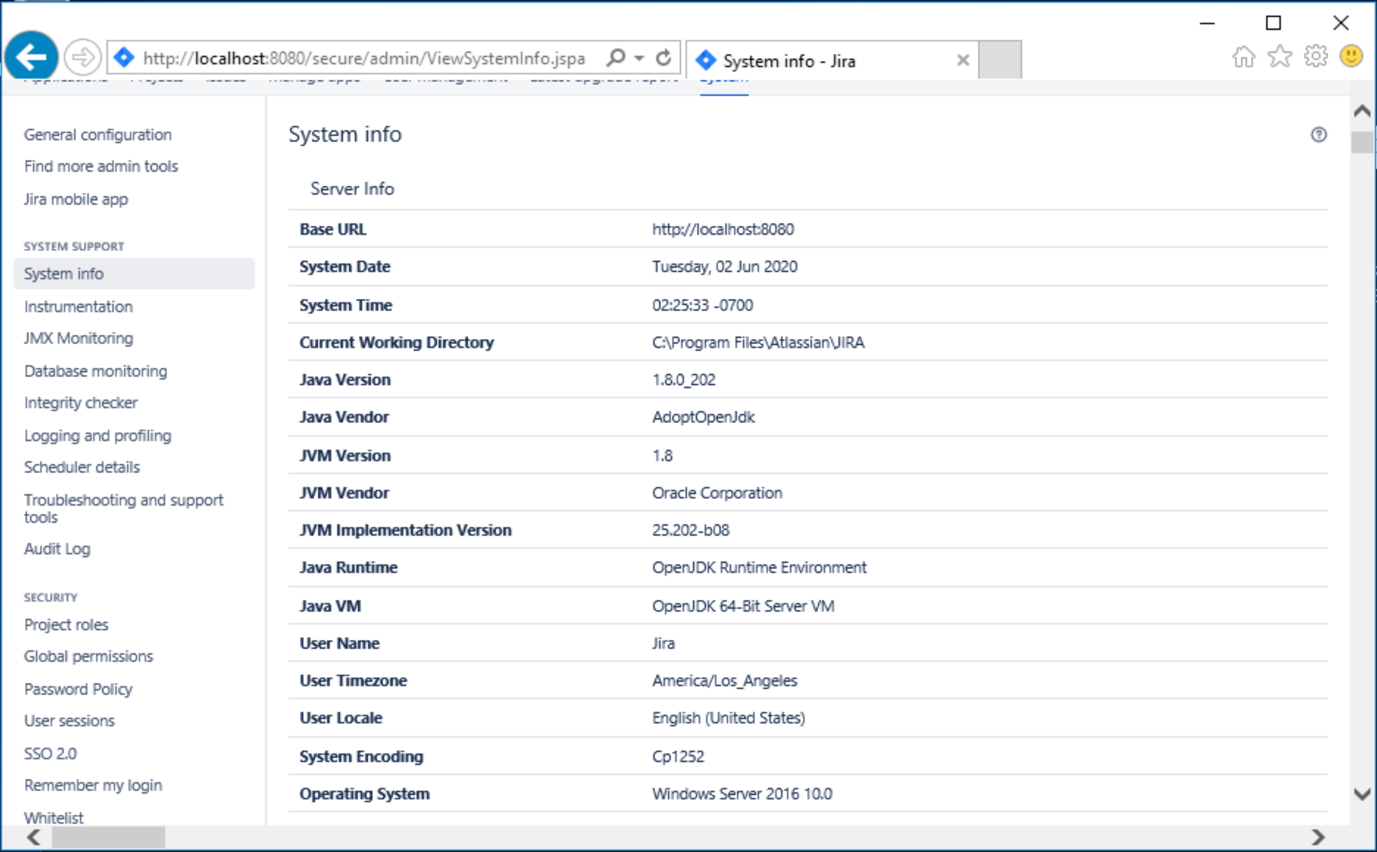Open the browser home icon
This screenshot has width=1377, height=852.
1243,56
